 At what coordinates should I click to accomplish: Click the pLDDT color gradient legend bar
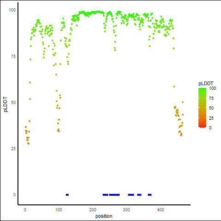pos(202,108)
